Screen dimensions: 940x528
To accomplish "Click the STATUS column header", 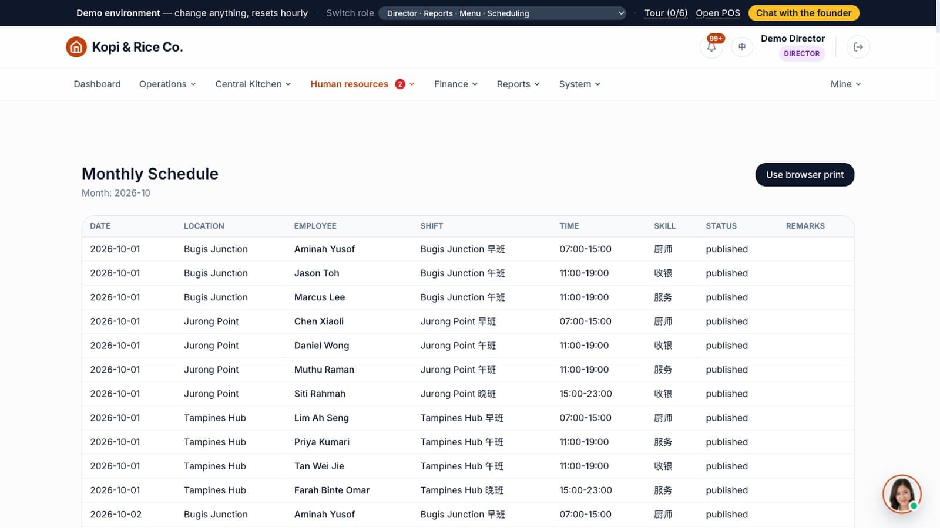I will [x=721, y=226].
